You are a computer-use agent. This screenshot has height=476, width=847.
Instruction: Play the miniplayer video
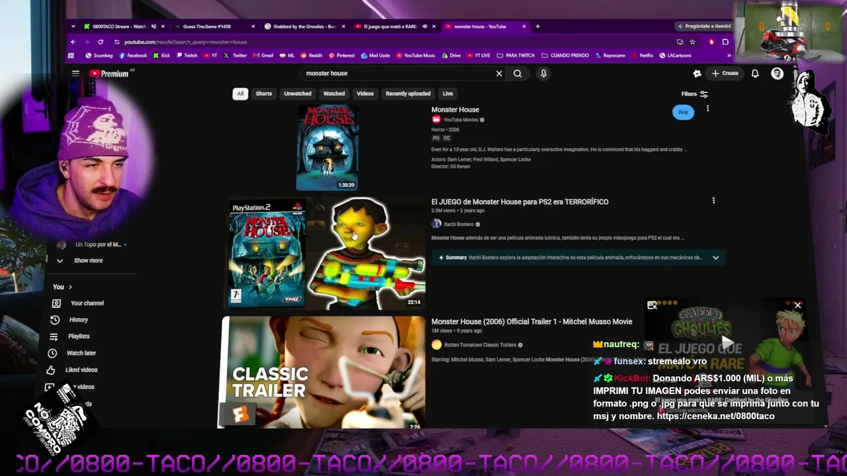[727, 342]
